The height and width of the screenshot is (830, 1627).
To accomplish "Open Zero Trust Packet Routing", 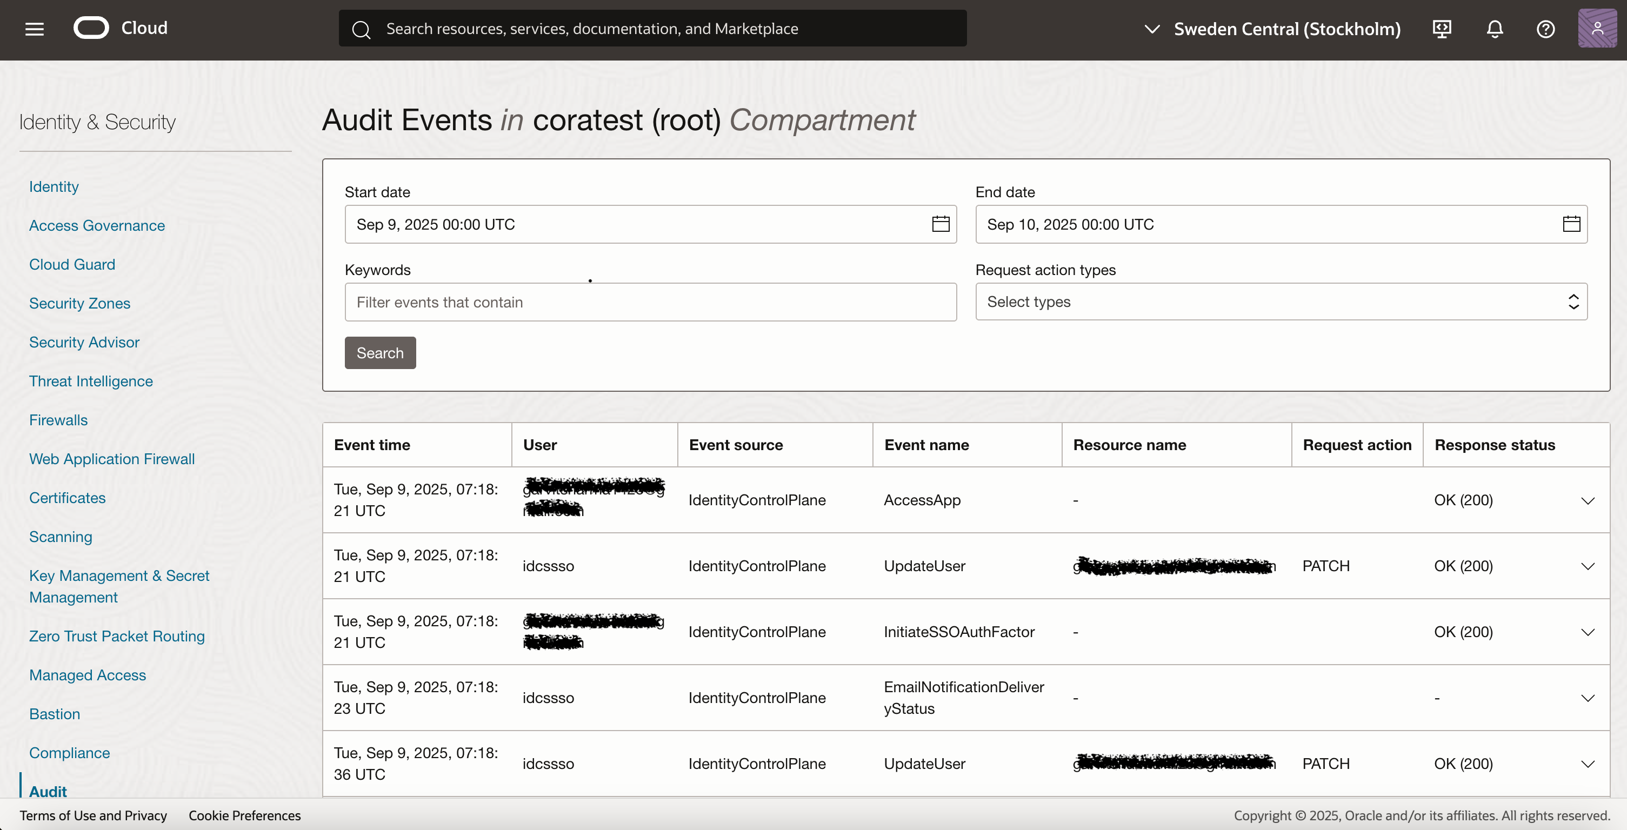I will (x=117, y=636).
